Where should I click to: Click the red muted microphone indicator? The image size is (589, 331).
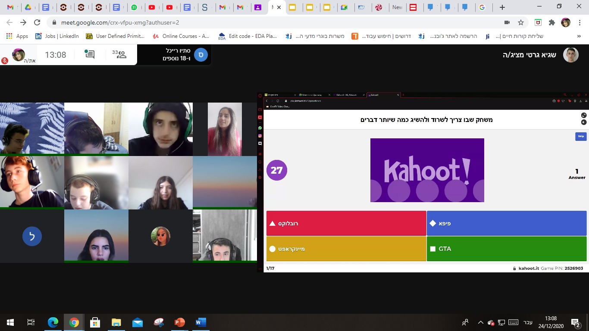tap(5, 61)
